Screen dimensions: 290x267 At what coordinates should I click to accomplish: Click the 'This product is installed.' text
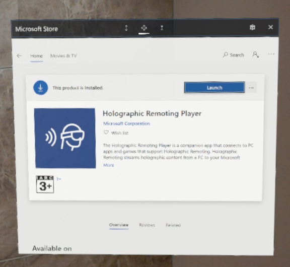coord(78,88)
